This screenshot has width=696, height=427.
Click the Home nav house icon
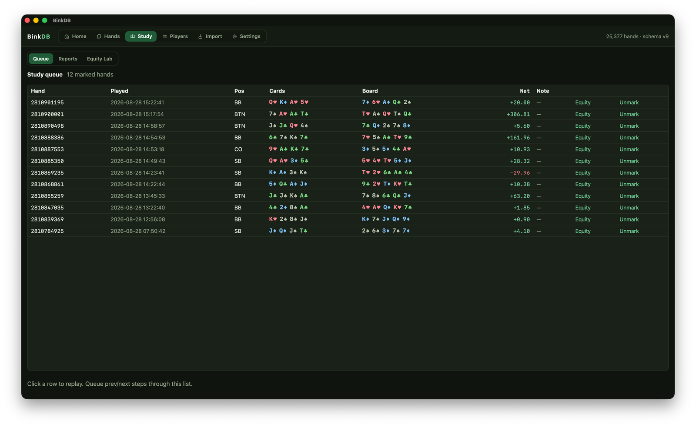click(x=67, y=36)
